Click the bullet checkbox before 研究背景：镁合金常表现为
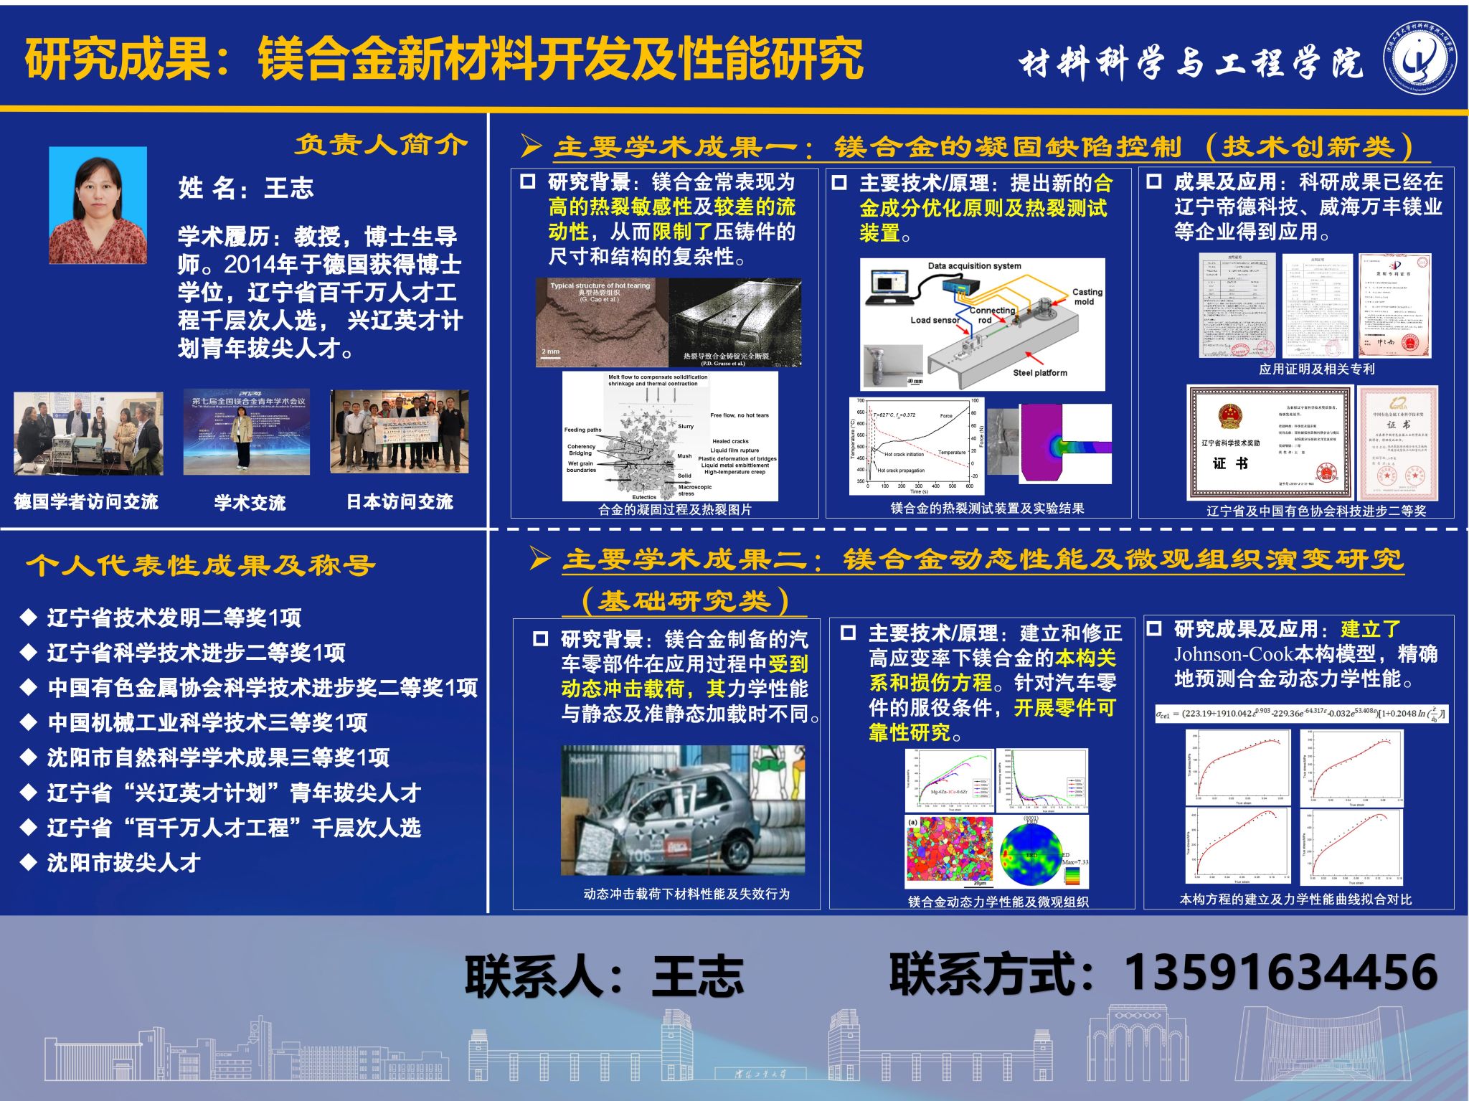This screenshot has height=1101, width=1469. pos(528,181)
